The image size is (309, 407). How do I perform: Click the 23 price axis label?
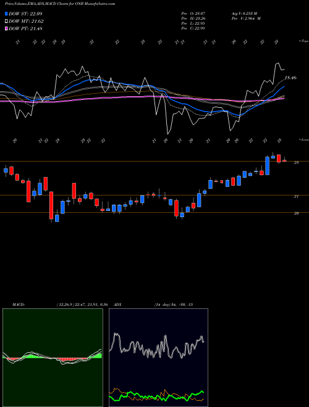point(296,163)
